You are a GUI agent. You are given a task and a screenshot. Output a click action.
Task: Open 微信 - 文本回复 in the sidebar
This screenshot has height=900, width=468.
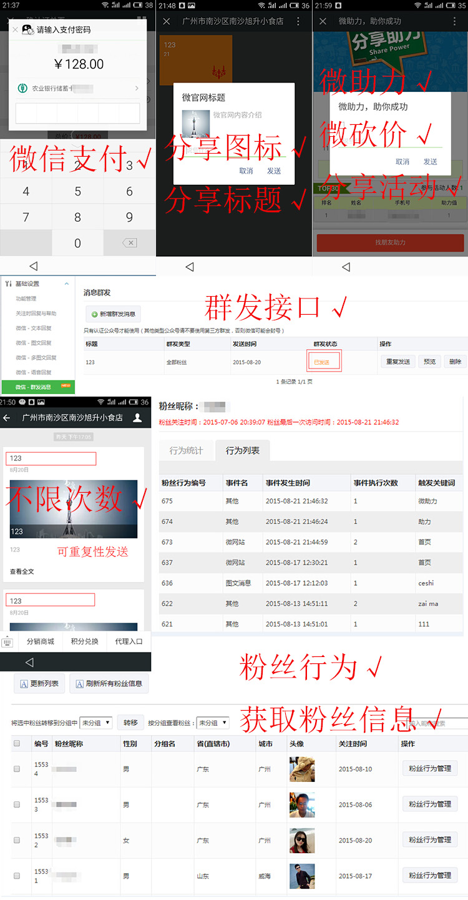(34, 328)
